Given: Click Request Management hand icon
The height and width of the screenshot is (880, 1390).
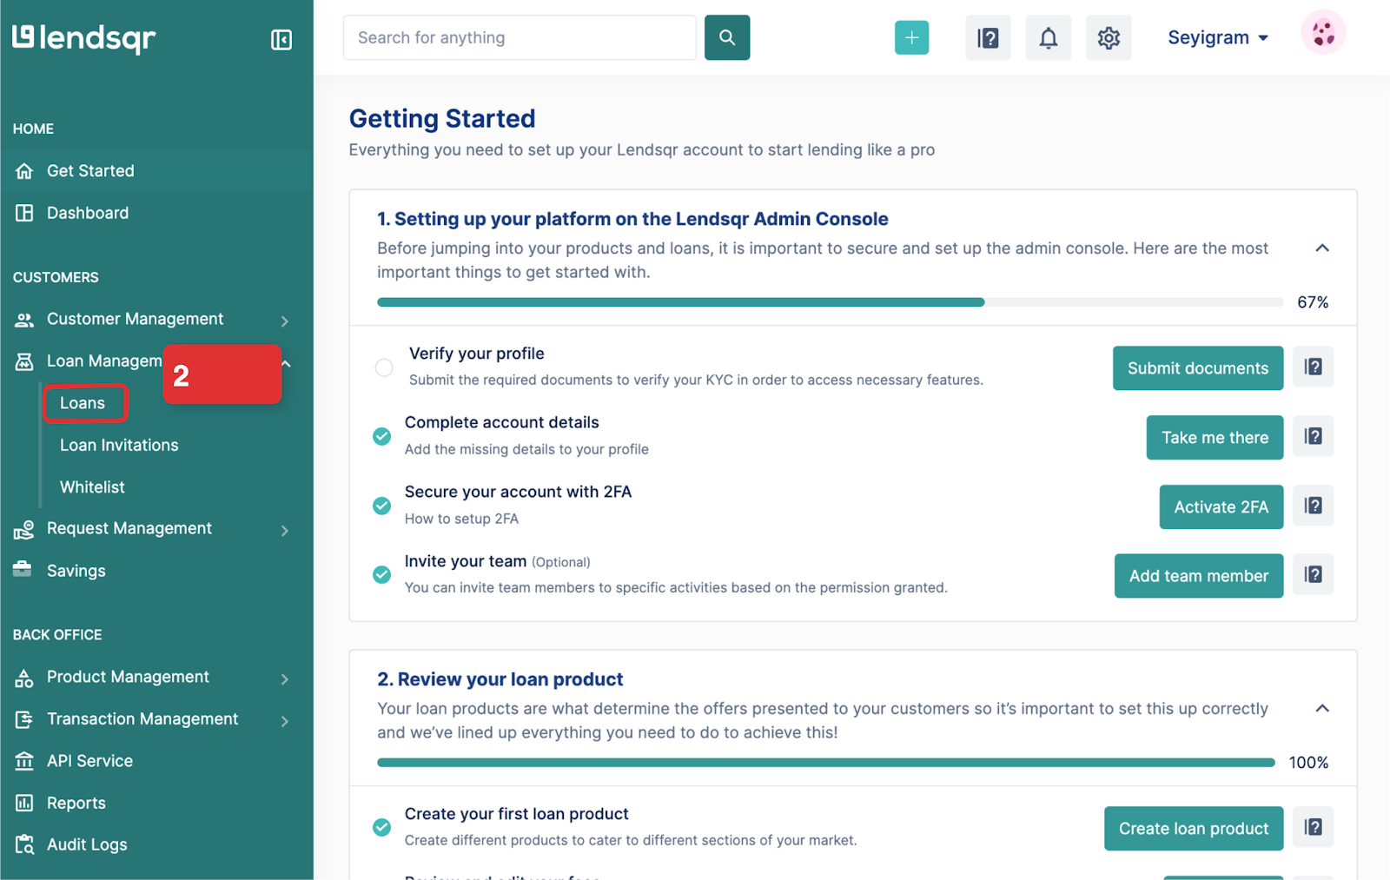Looking at the screenshot, I should [24, 529].
